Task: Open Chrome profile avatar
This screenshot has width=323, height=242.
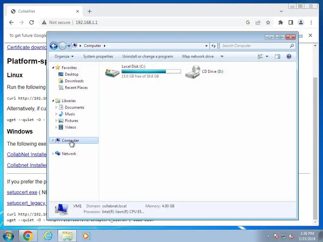Action: [301, 22]
